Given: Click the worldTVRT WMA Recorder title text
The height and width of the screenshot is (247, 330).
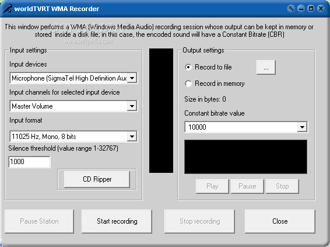Looking at the screenshot, I should tap(57, 9).
